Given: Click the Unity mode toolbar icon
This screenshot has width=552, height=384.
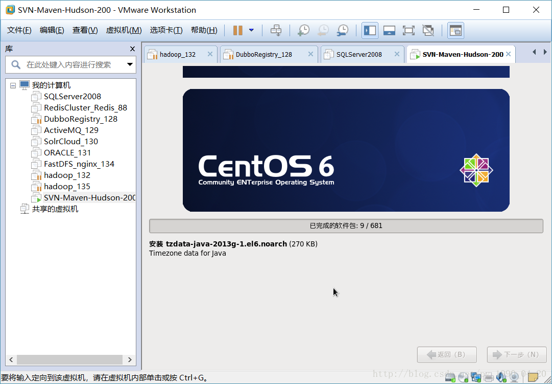Looking at the screenshot, I should click(x=428, y=30).
